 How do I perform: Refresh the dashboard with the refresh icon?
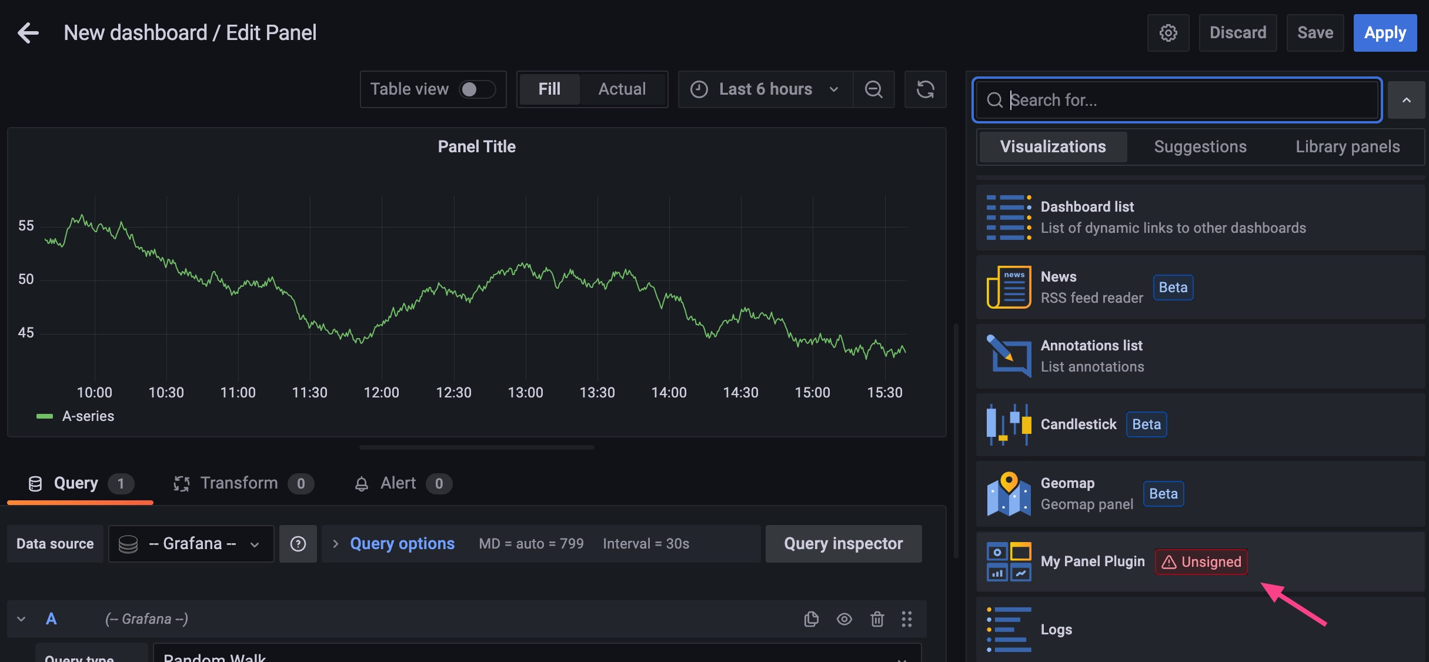coord(925,89)
